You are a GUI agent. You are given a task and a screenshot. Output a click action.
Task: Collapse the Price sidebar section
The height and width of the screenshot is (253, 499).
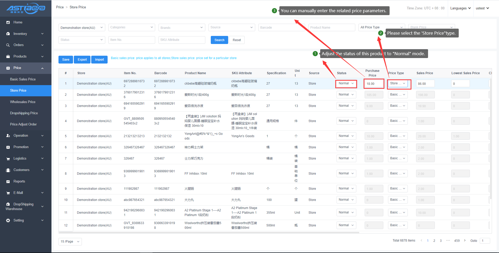tap(42, 68)
